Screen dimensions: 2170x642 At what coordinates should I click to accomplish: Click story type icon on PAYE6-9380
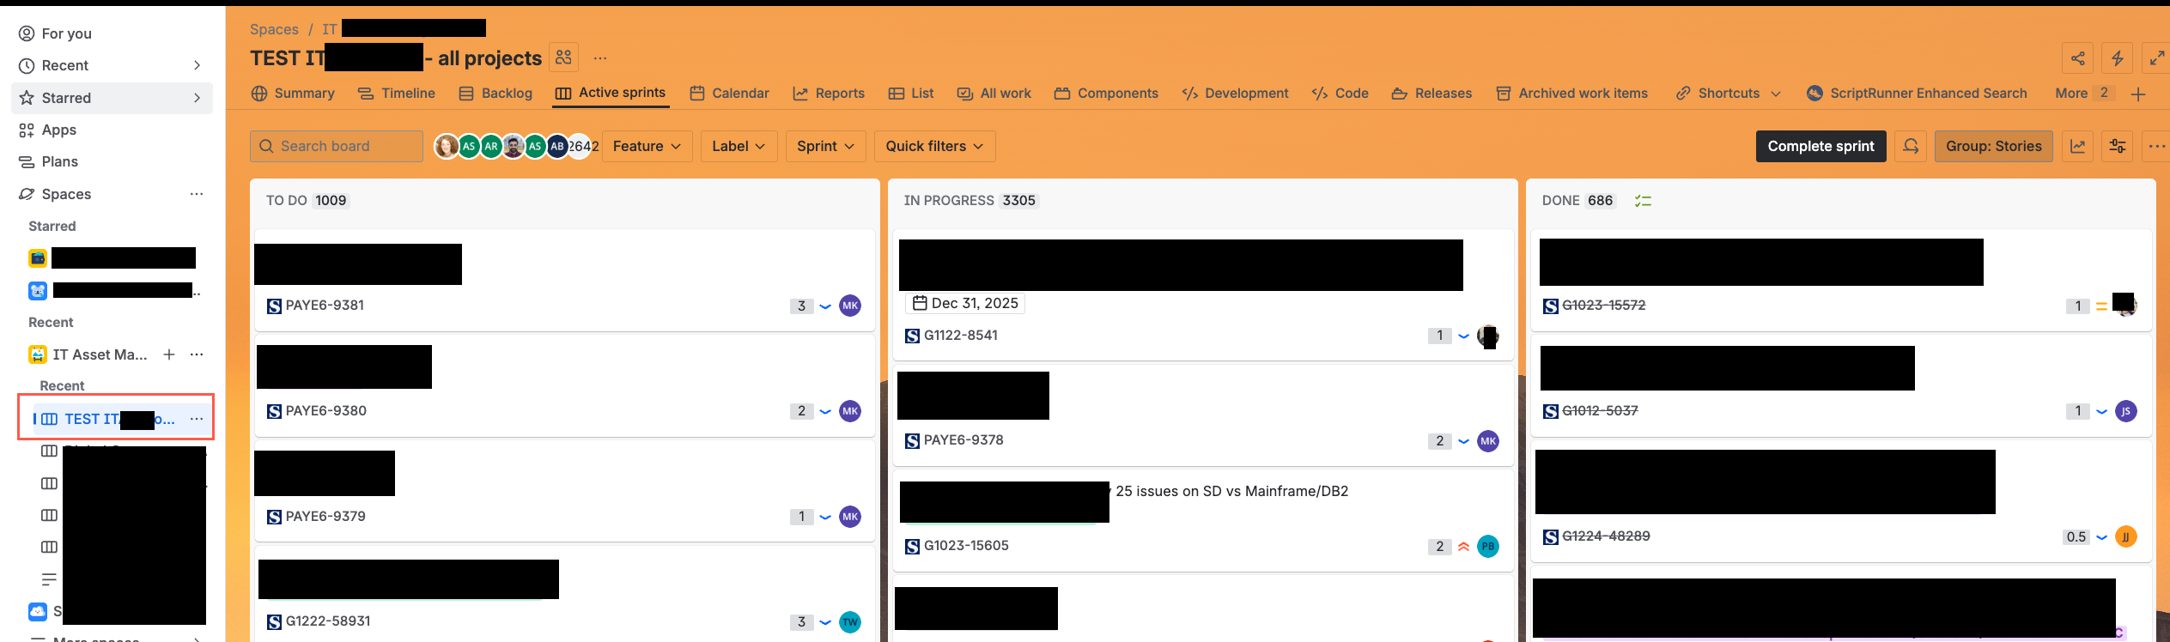(274, 411)
